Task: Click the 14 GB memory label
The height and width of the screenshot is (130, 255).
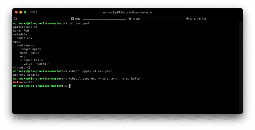Action: point(136,19)
